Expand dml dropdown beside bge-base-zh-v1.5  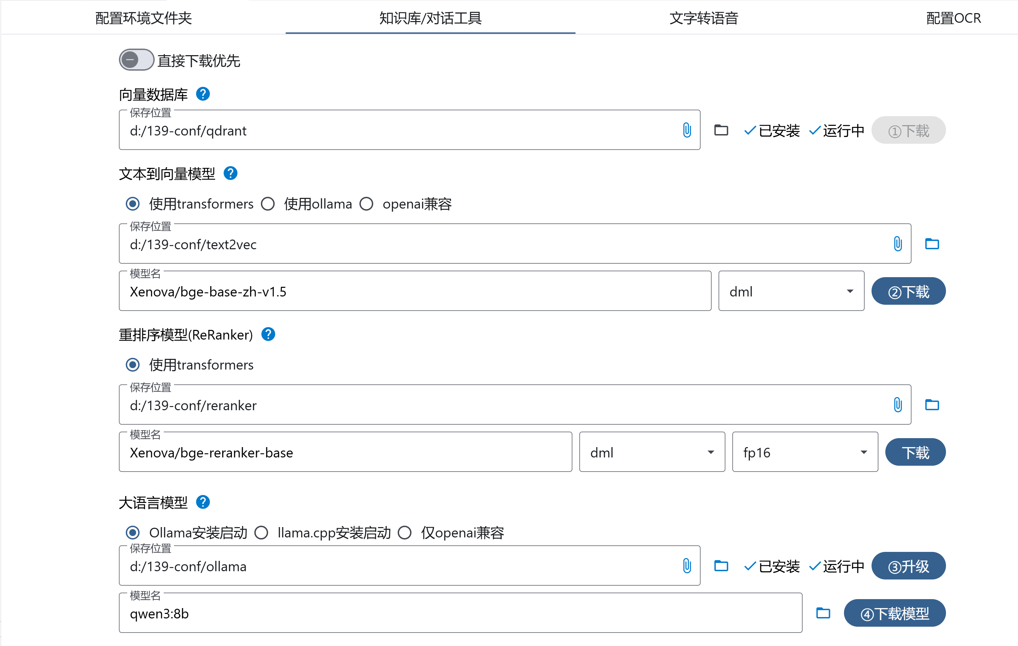(791, 291)
